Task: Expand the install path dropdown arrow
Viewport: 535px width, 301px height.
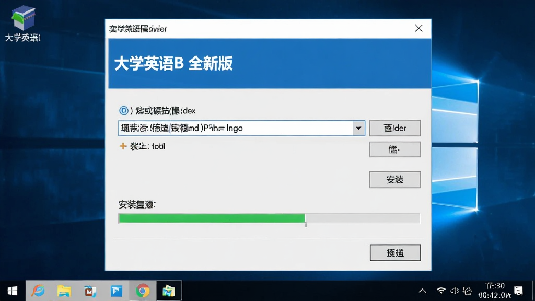Action: (358, 129)
